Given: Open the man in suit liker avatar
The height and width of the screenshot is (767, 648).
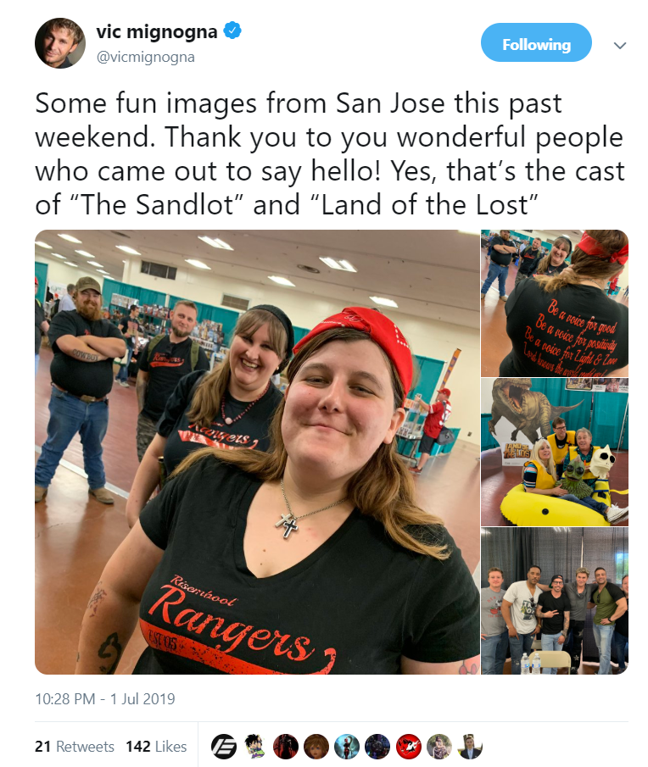Looking at the screenshot, I should pos(471,747).
